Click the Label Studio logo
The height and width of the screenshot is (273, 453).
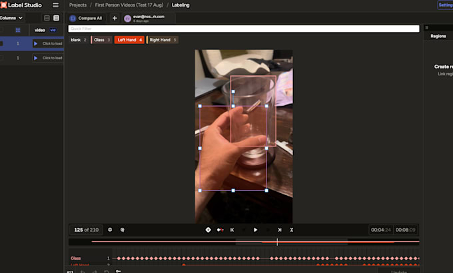[21, 5]
